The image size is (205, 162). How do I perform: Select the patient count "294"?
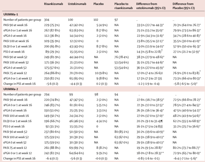(x=47, y=94)
